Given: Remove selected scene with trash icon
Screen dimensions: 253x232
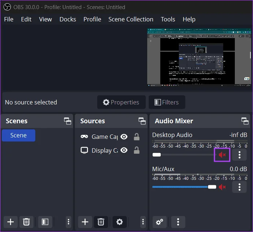Looking at the screenshot, I should tap(26, 222).
